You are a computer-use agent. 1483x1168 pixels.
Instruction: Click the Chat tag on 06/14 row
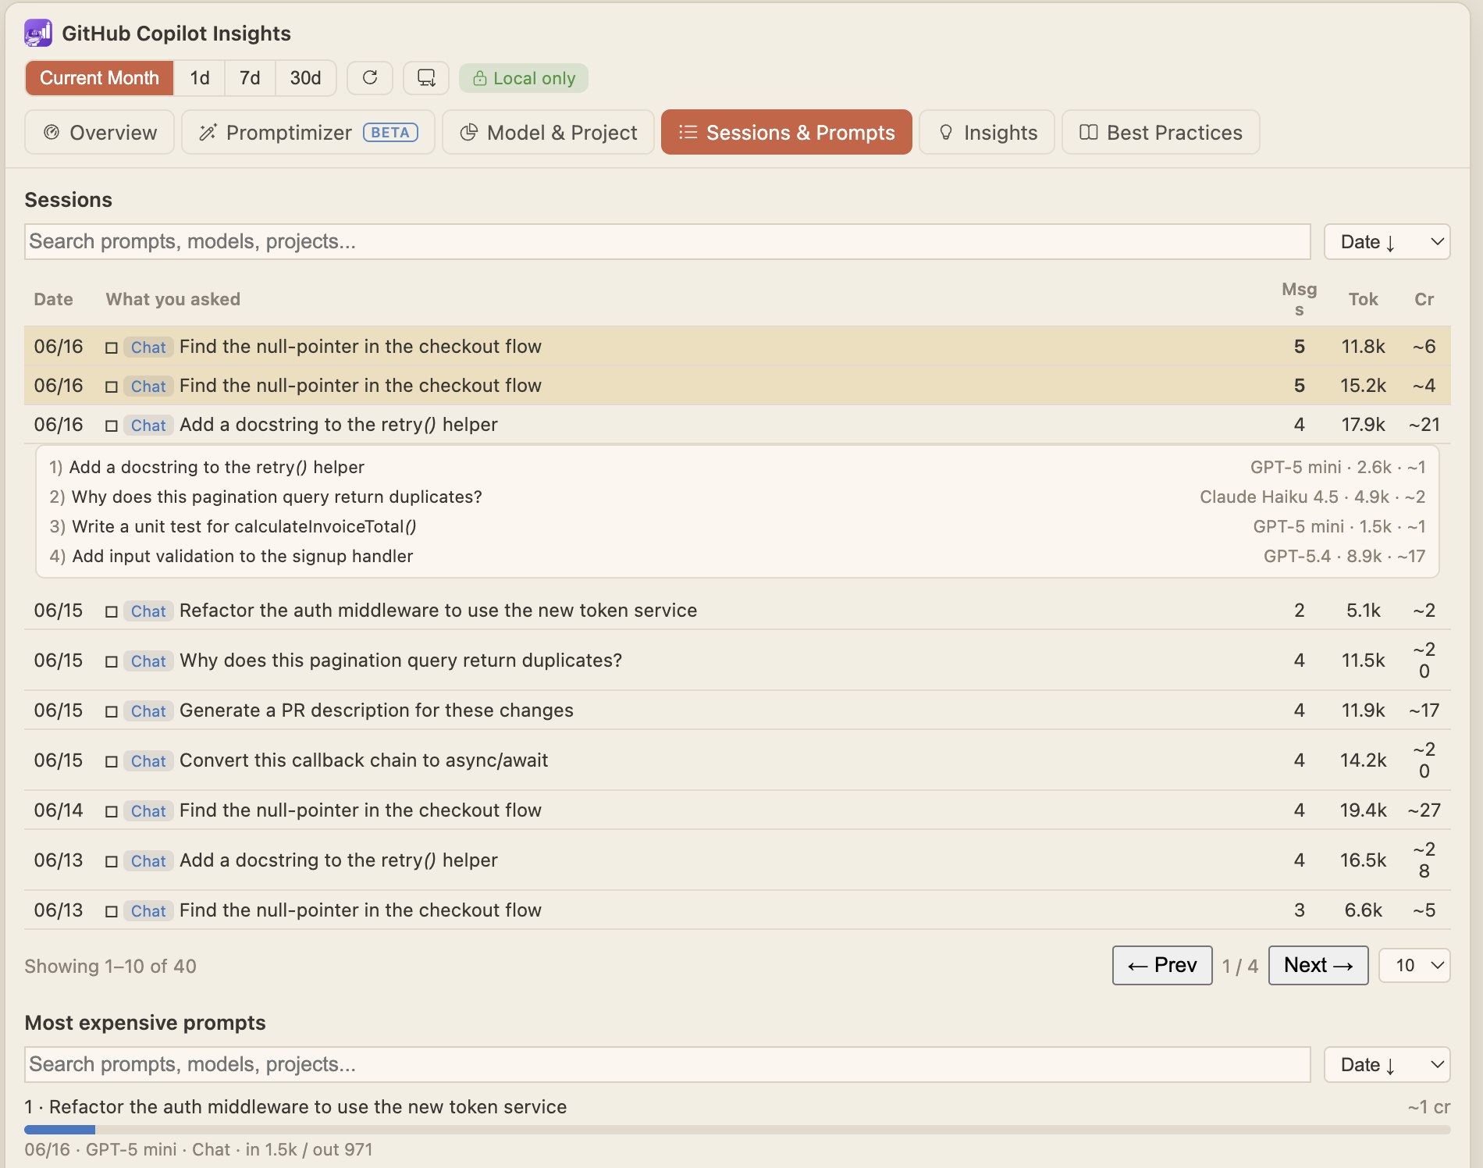click(x=148, y=811)
